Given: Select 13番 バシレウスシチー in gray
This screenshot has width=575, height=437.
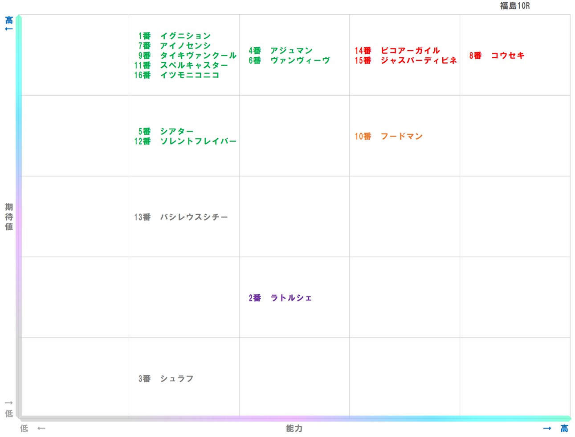Looking at the screenshot, I should tap(180, 217).
